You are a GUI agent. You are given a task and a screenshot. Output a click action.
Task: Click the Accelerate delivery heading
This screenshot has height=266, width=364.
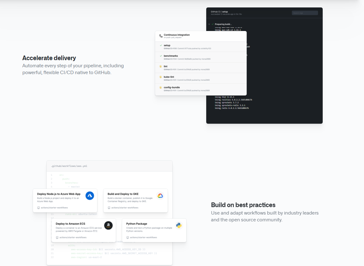pos(49,58)
